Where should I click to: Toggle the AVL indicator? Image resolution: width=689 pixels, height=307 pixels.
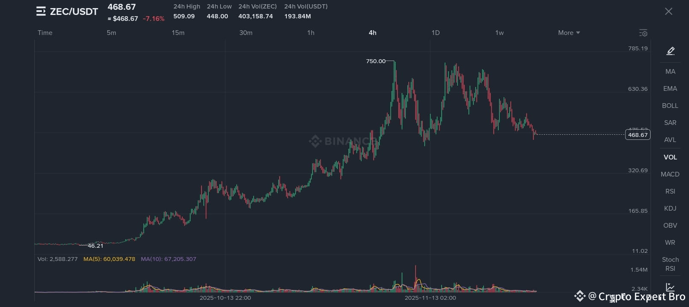(670, 140)
